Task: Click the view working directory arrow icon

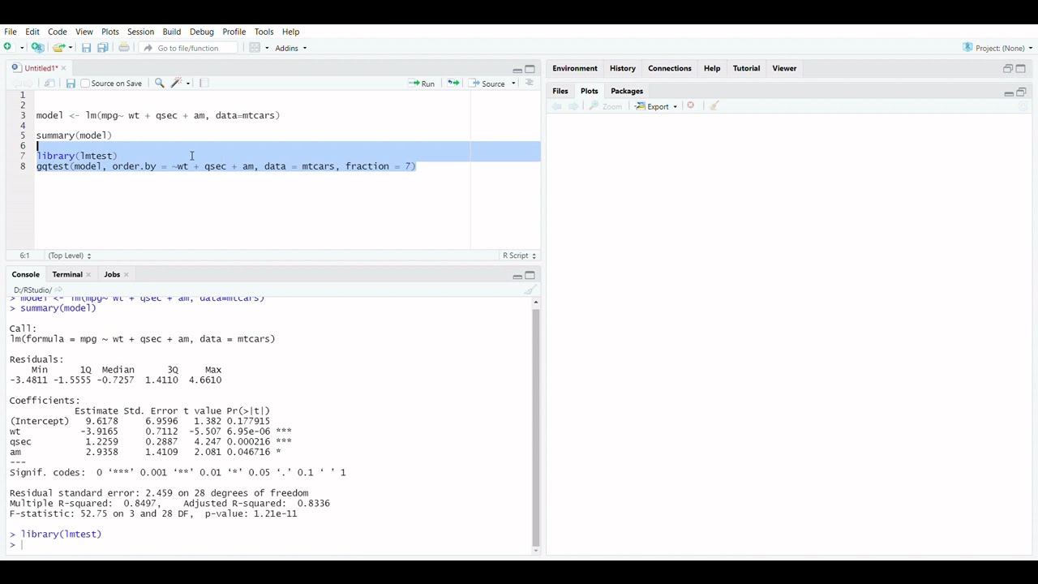Action: (59, 290)
